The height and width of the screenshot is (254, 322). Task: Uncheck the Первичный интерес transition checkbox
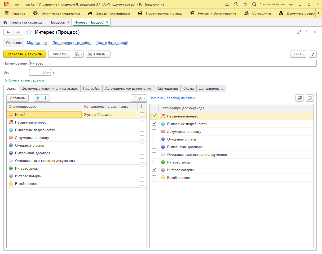pos(154,116)
